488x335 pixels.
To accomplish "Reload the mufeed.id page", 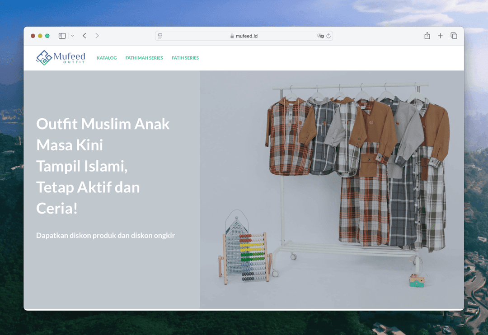I will click(x=328, y=36).
